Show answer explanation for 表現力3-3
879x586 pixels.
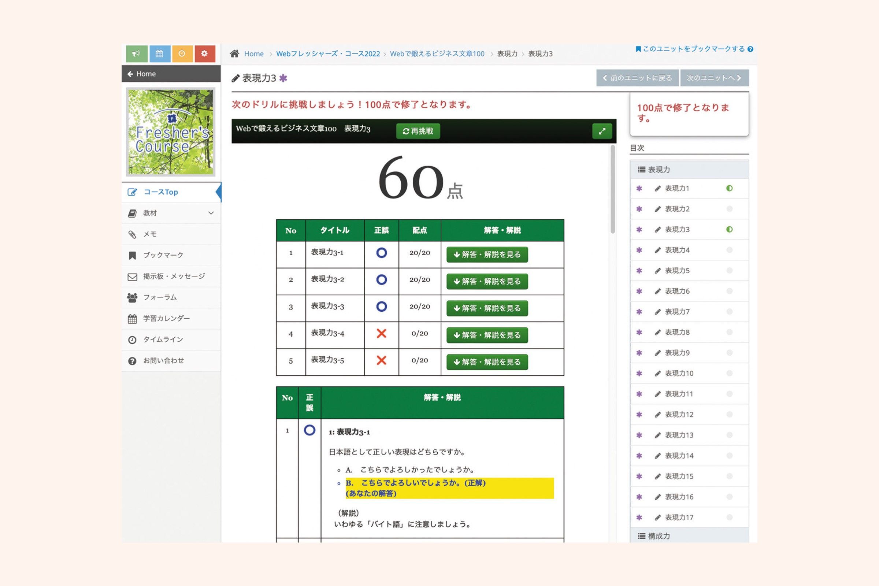tap(487, 308)
